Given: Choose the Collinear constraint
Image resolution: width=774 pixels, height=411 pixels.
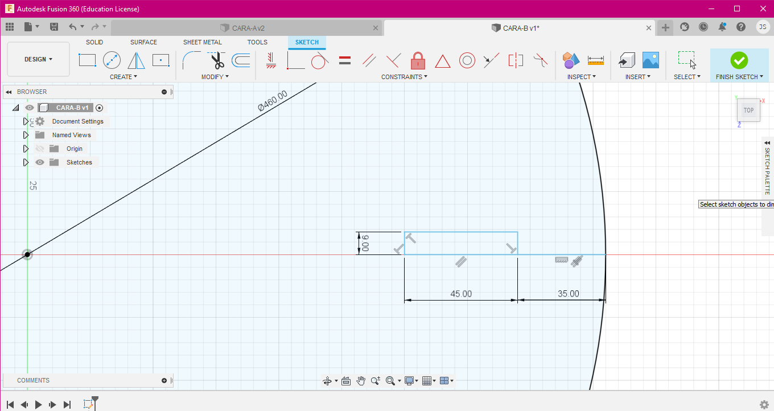Looking at the screenshot, I should (491, 60).
